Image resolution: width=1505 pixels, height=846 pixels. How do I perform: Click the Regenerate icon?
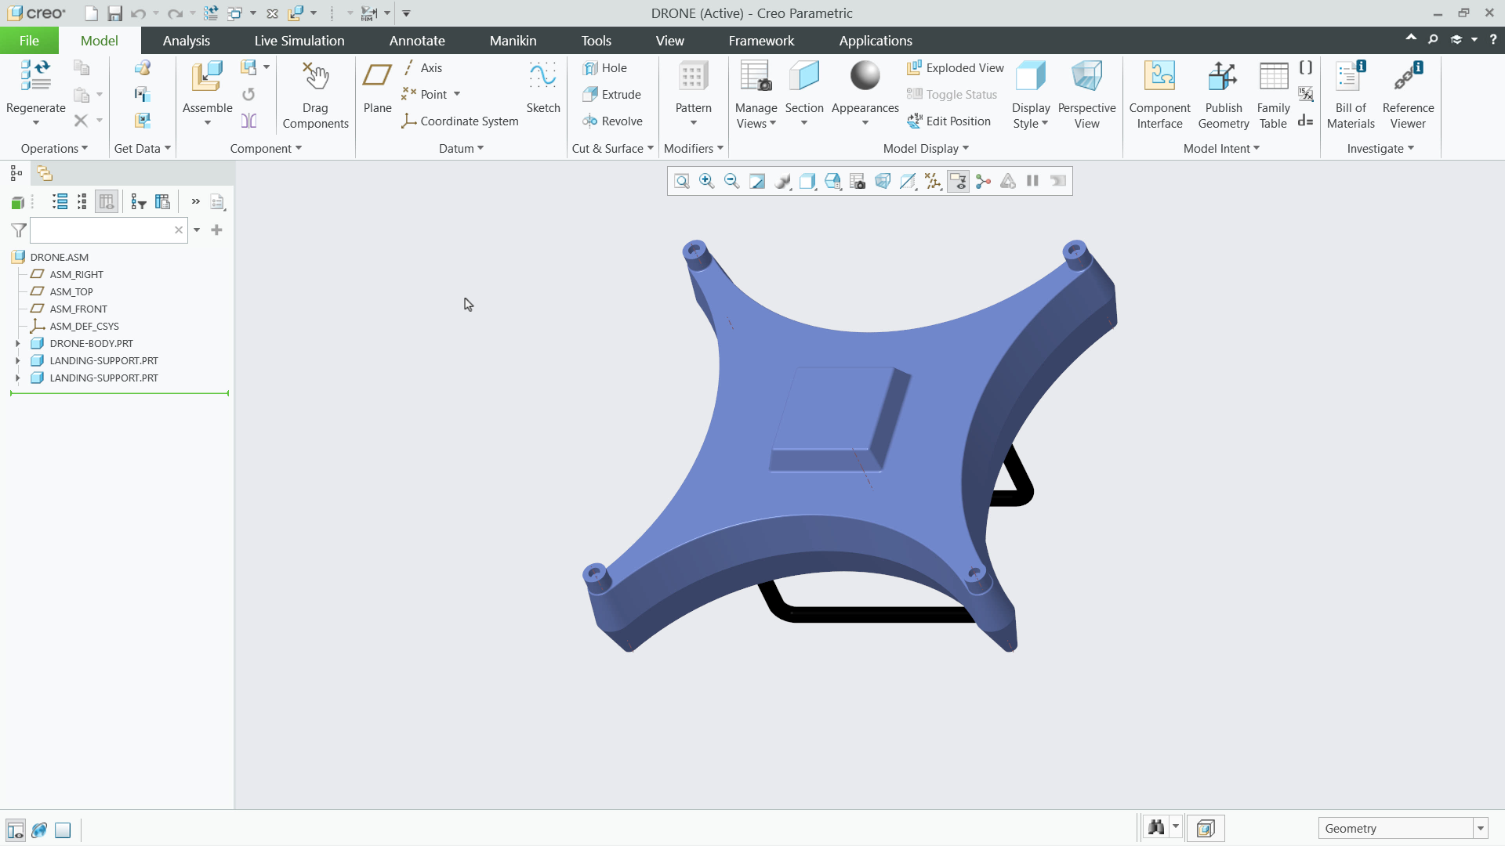click(35, 78)
